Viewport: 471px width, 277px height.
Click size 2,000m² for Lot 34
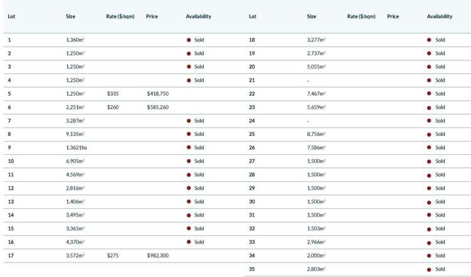(x=316, y=256)
